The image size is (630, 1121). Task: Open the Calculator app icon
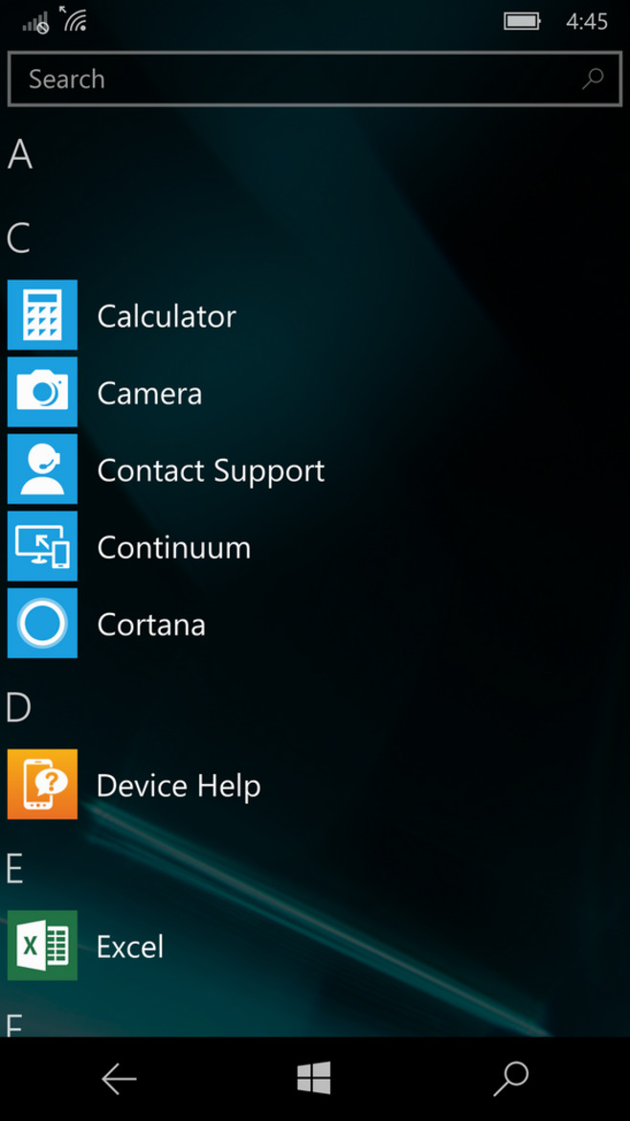[42, 314]
